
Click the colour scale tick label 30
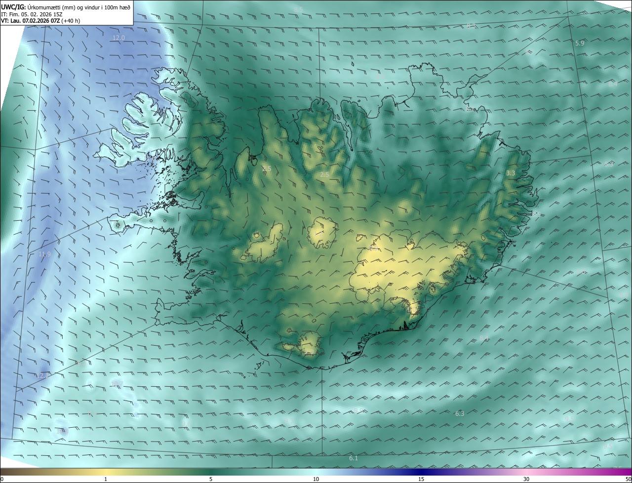click(526, 479)
